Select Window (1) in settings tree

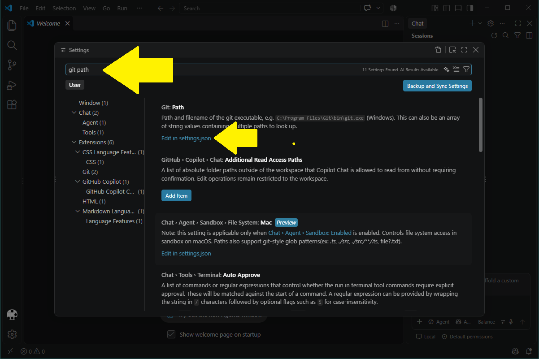point(93,103)
